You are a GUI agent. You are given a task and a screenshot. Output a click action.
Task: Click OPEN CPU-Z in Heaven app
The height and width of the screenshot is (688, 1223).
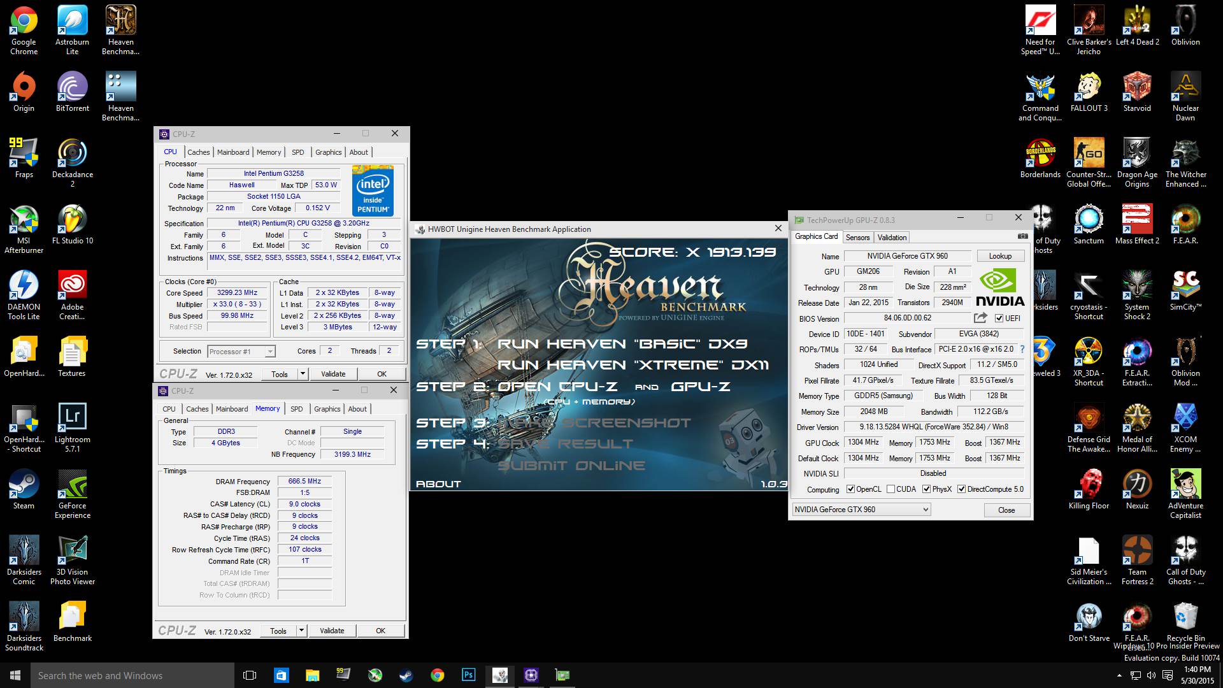tap(557, 387)
